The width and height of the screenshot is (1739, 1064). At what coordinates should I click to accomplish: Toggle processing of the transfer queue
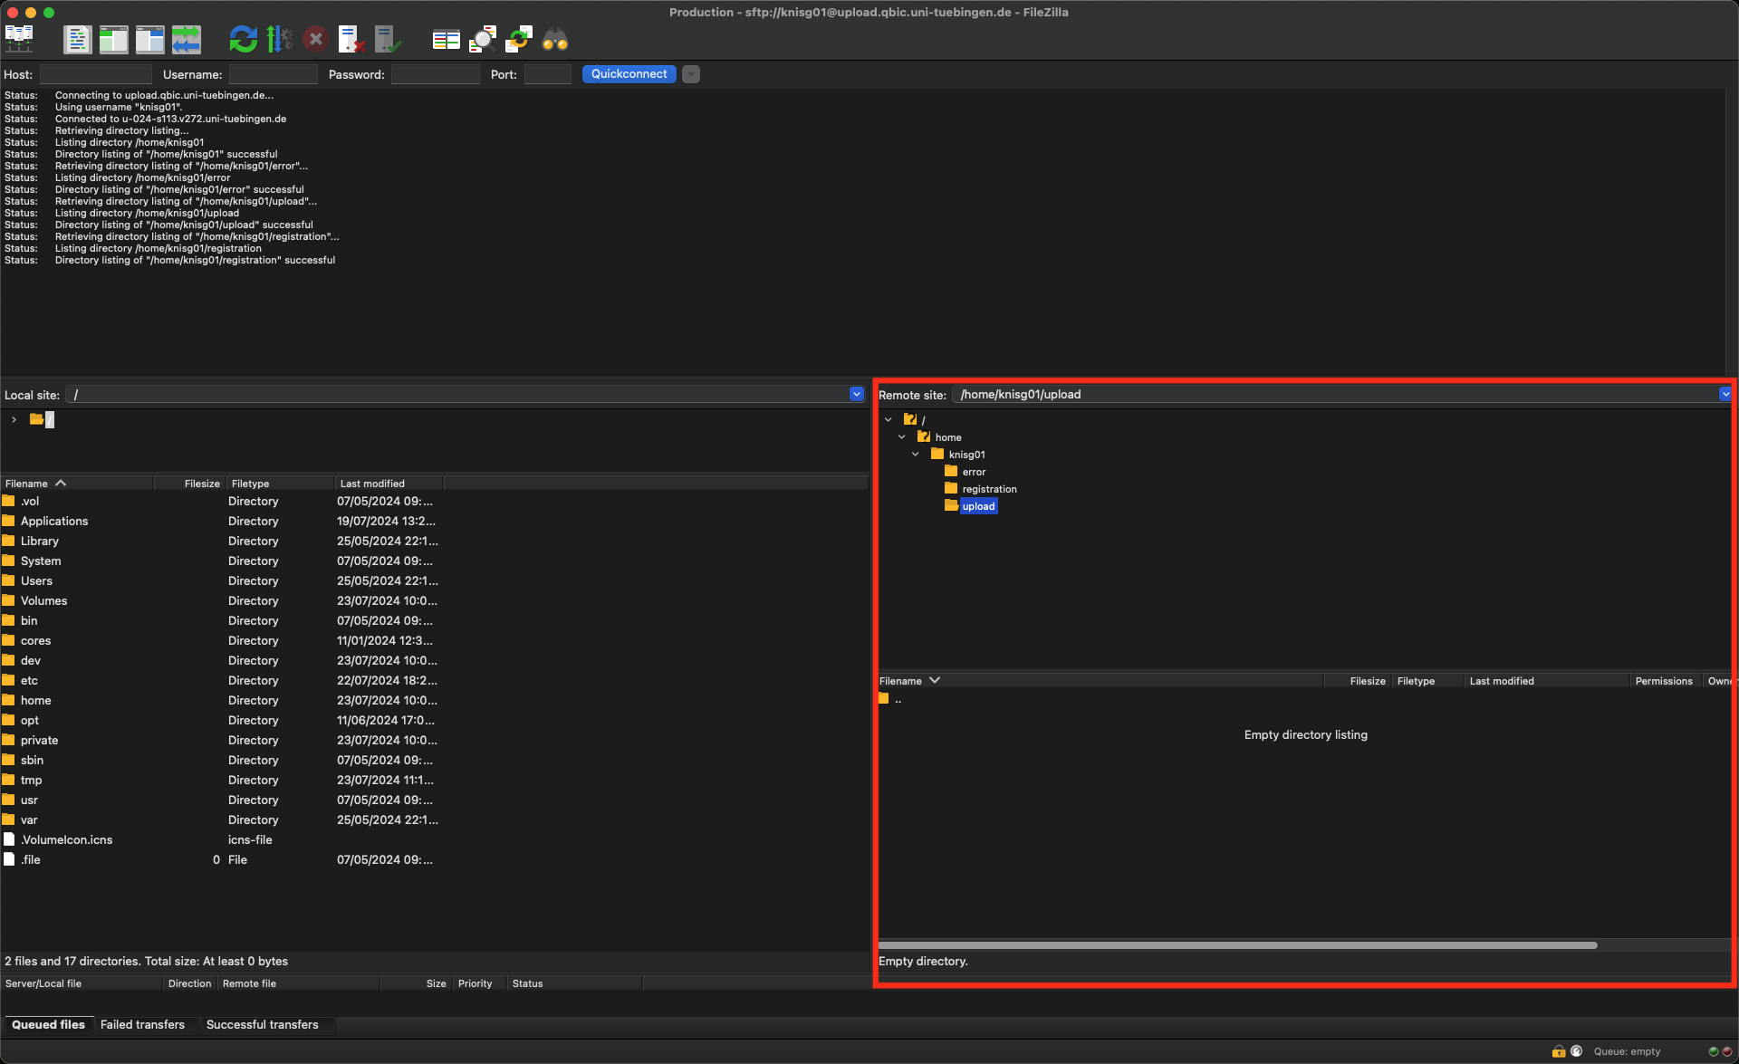tap(279, 39)
